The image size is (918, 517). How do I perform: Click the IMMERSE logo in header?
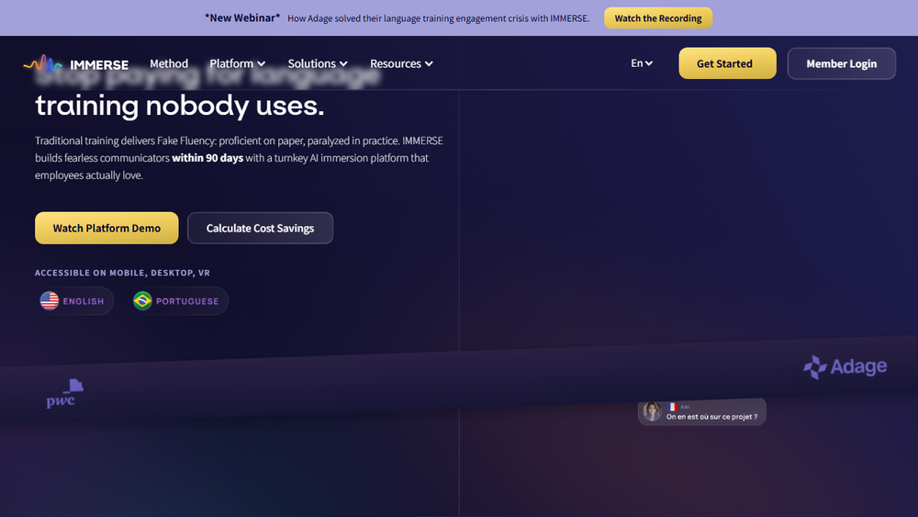point(76,63)
